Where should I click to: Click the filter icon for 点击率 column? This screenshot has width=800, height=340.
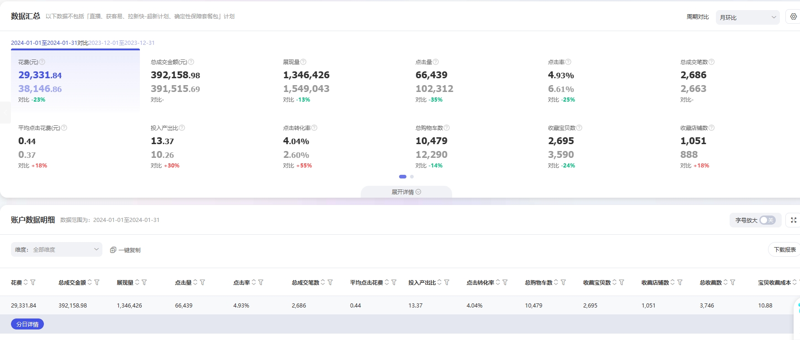261,282
